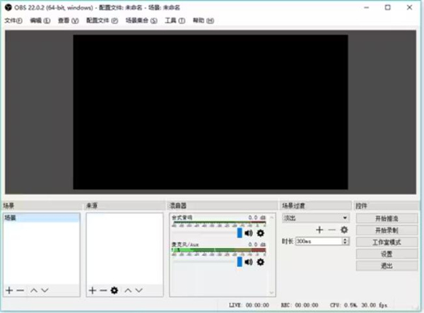Mute the mic/Aux speaker icon
The height and width of the screenshot is (313, 424).
click(x=249, y=261)
